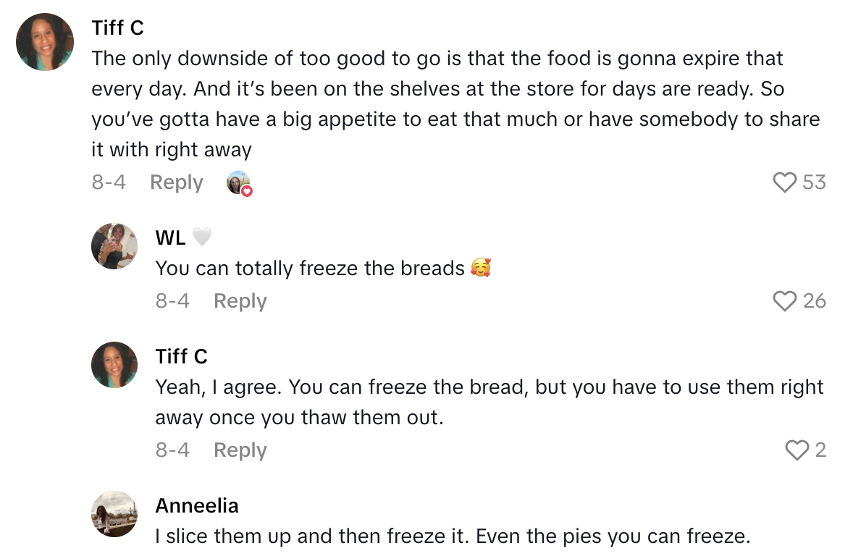Reply to Tiff C's second comment
Viewport: 853px width, 556px height.
click(240, 450)
